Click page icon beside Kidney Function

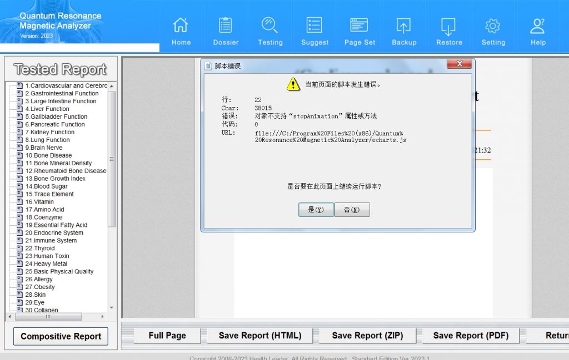[x=20, y=132]
